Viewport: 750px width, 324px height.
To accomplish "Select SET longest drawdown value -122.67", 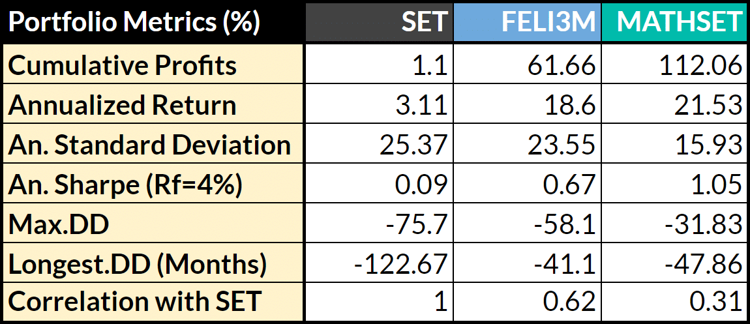I will [x=401, y=264].
